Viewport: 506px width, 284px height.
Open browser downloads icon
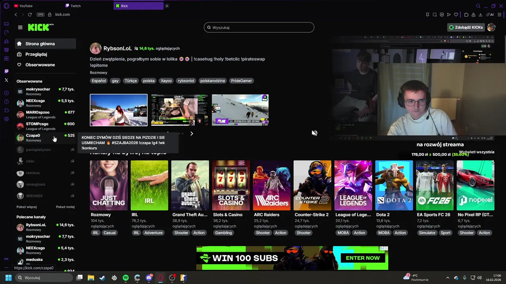click(x=480, y=15)
